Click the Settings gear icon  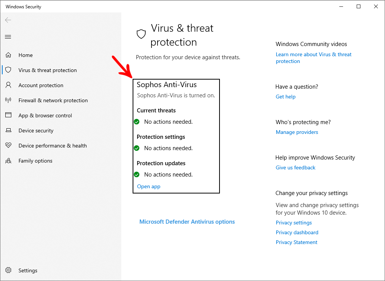(8, 270)
